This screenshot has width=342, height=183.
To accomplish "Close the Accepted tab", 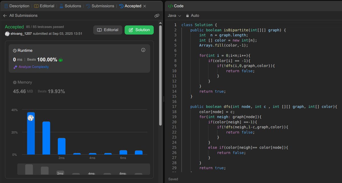I will [144, 6].
